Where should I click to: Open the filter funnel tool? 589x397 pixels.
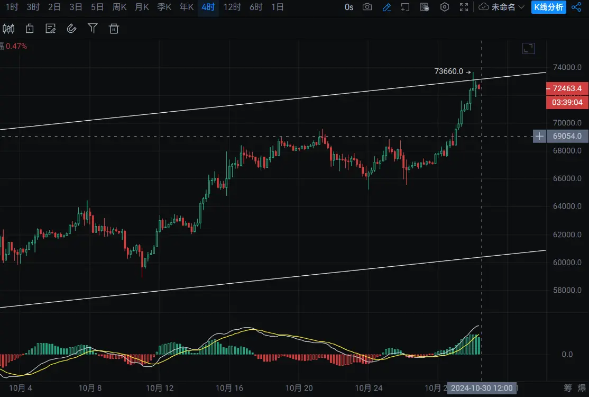[93, 29]
